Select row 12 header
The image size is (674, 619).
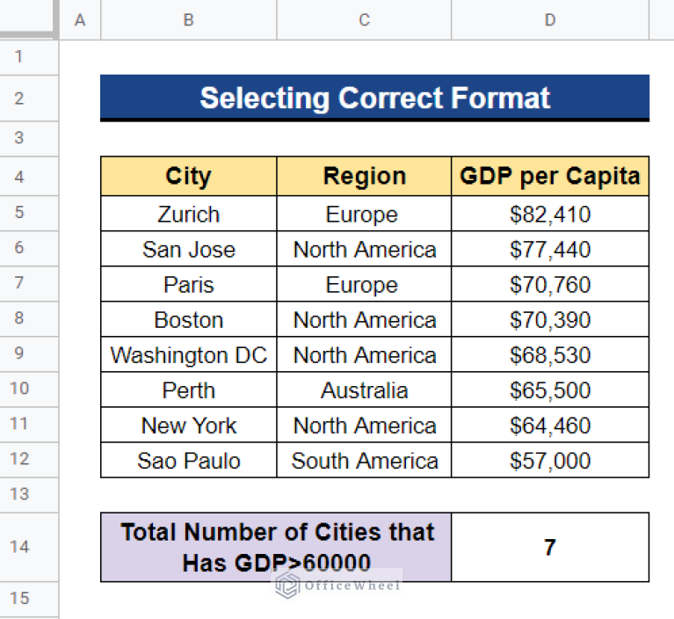coord(29,460)
